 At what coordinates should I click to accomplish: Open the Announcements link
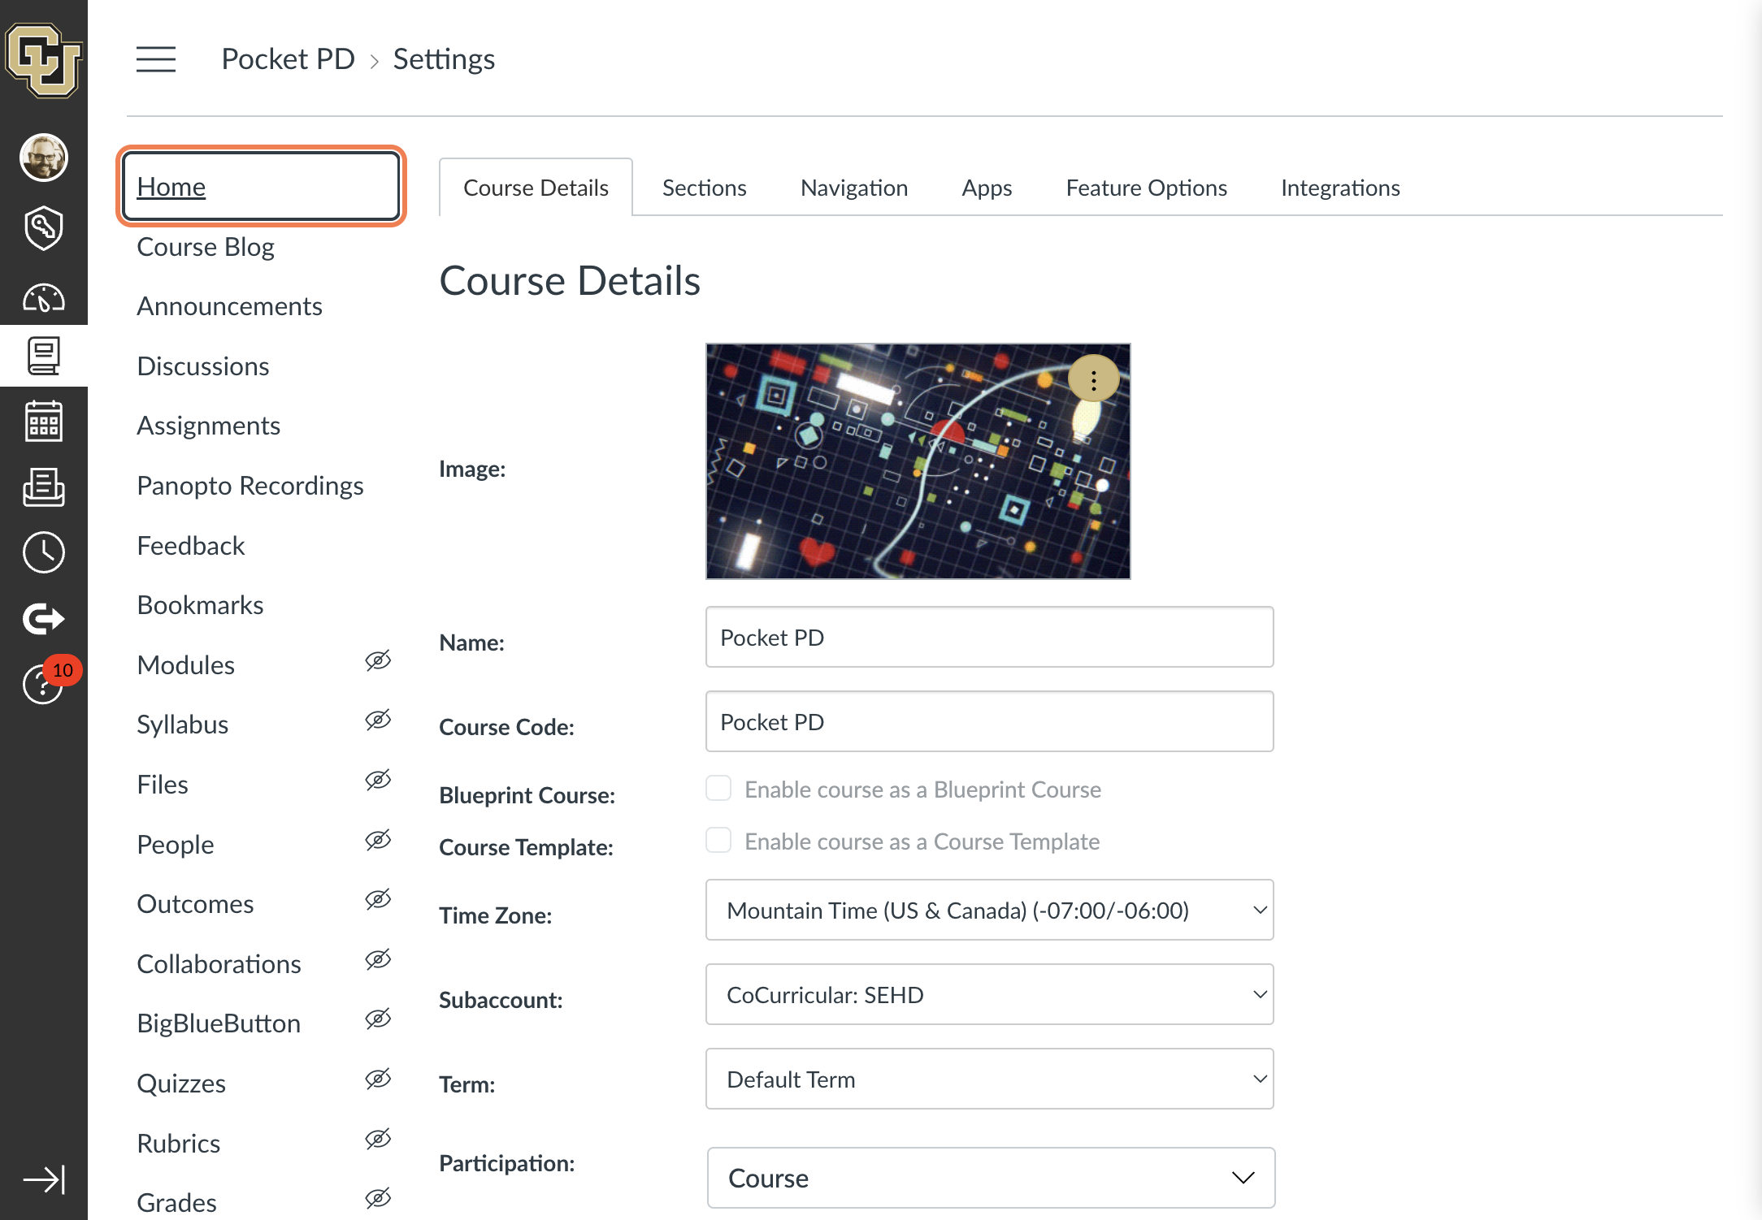[229, 306]
